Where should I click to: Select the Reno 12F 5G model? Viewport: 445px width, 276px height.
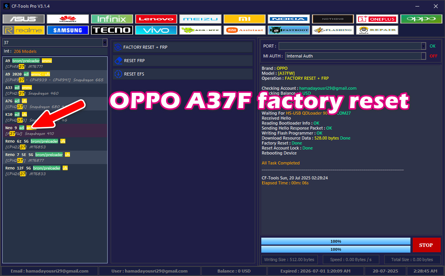pos(55,171)
